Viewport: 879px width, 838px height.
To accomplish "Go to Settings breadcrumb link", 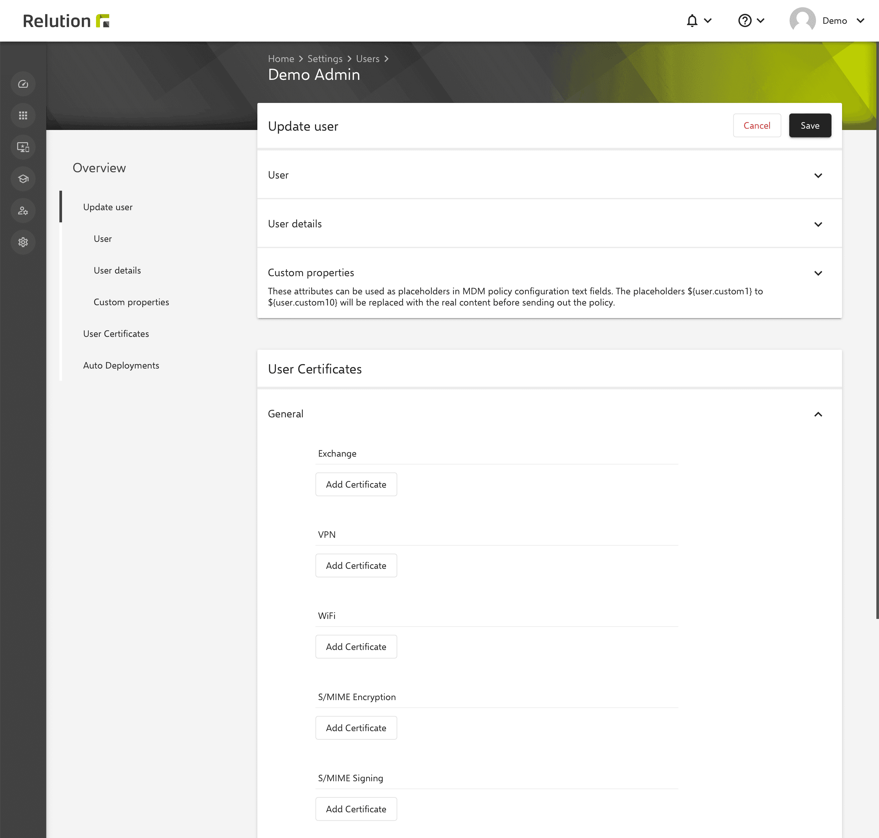I will click(325, 58).
